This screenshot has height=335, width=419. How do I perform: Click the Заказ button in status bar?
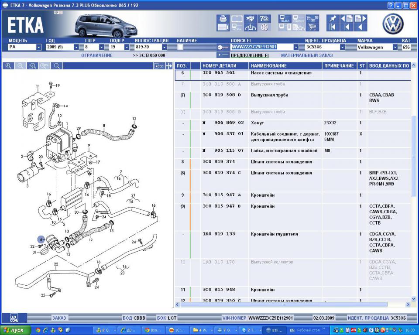coord(59,318)
